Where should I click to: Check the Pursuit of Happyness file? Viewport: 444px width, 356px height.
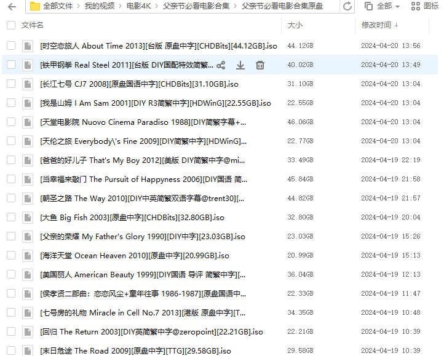pos(11,179)
